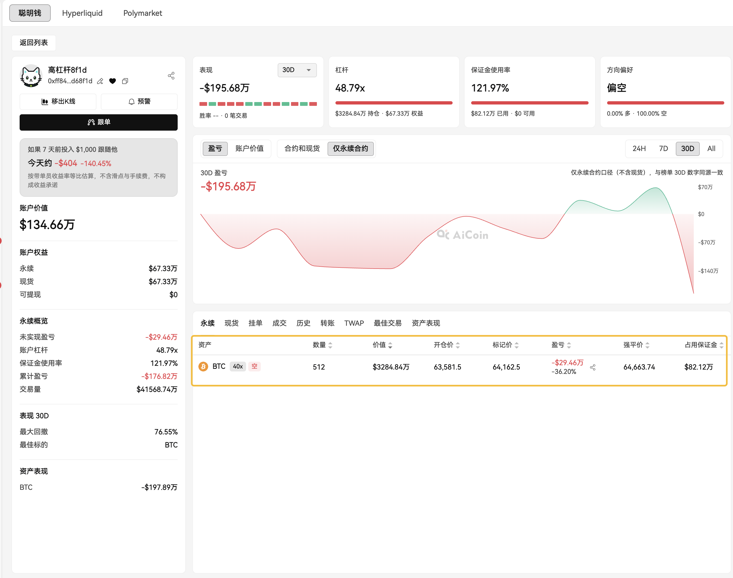Click the pencil icon to edit trader nickname
The width and height of the screenshot is (733, 578).
[100, 81]
